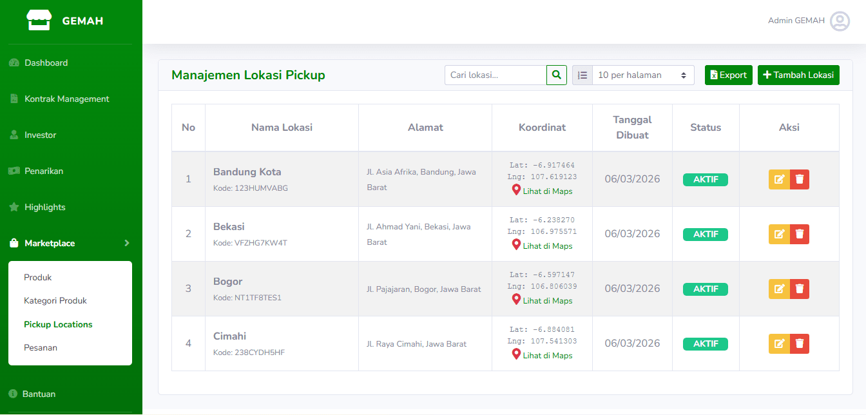Click the Tambah Lokasi button
This screenshot has width=866, height=415.
click(798, 75)
